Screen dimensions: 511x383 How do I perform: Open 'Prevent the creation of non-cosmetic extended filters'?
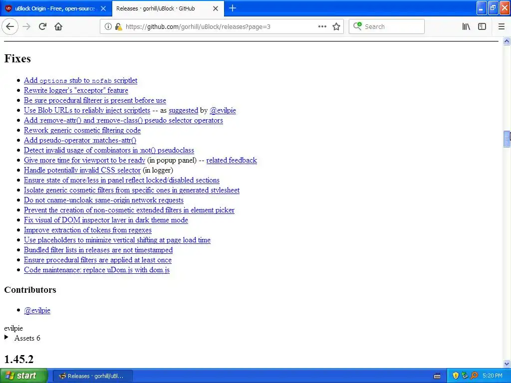pos(129,210)
